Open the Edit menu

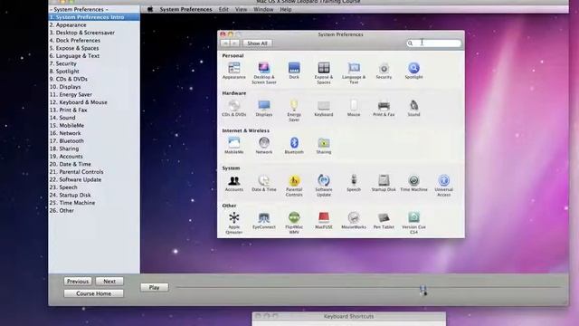tap(223, 9)
